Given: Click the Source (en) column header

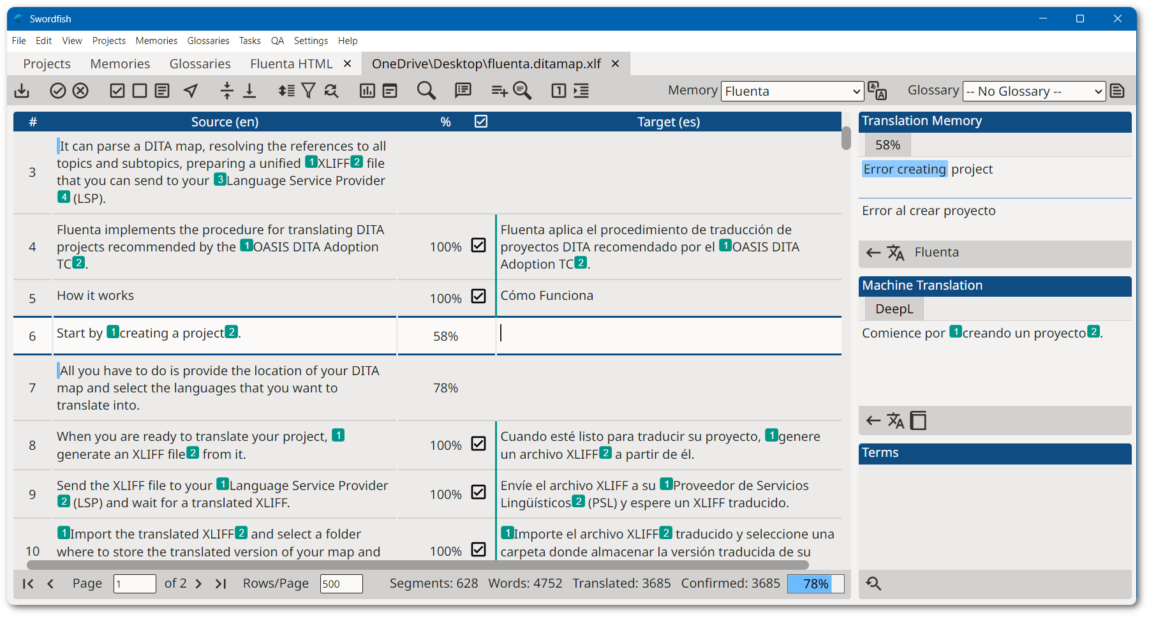Looking at the screenshot, I should point(225,121).
